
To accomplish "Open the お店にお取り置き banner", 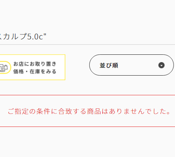I will pos(32,67).
